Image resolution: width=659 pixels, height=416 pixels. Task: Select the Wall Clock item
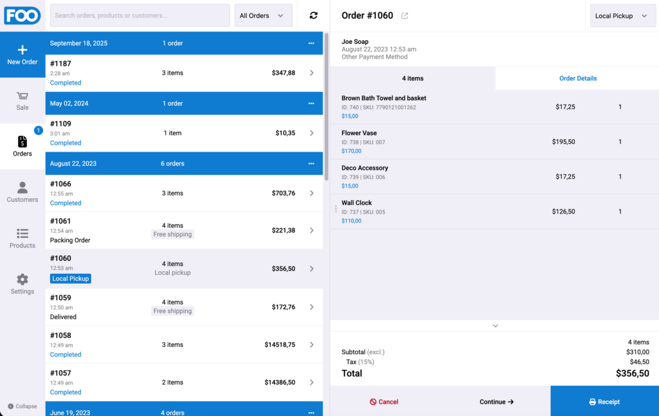[494, 212]
